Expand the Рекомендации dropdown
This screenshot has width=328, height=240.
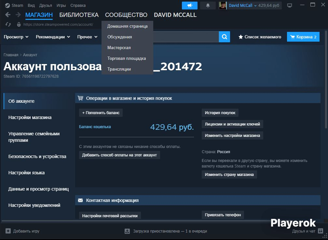[x=53, y=37]
